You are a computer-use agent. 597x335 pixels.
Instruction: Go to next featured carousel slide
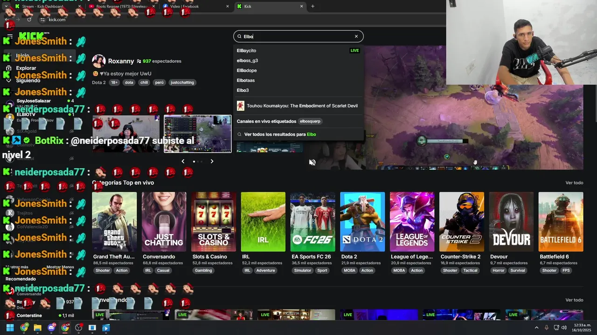[212, 161]
